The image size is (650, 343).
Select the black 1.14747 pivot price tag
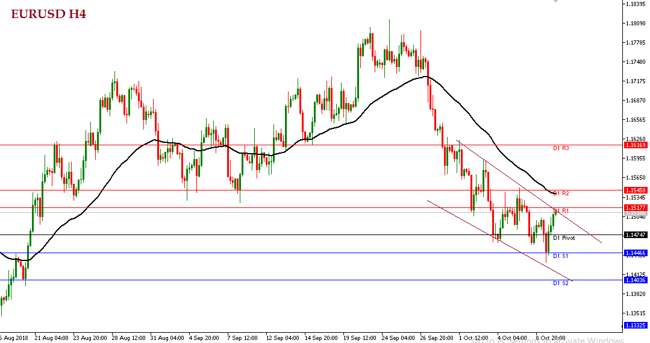coord(636,234)
